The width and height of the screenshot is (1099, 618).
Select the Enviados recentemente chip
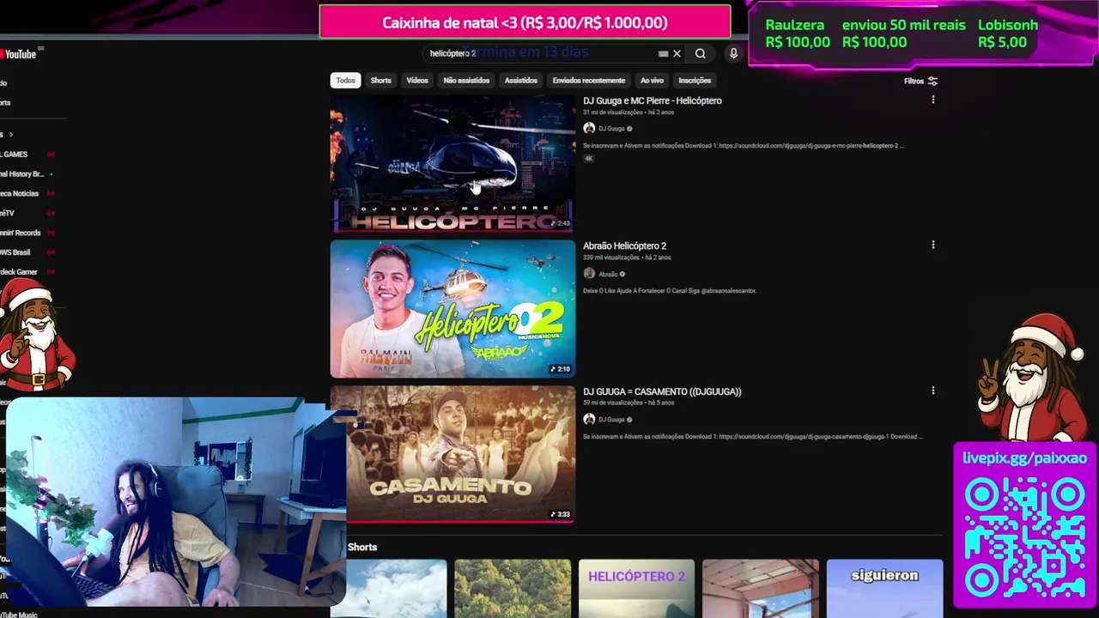[x=589, y=81]
